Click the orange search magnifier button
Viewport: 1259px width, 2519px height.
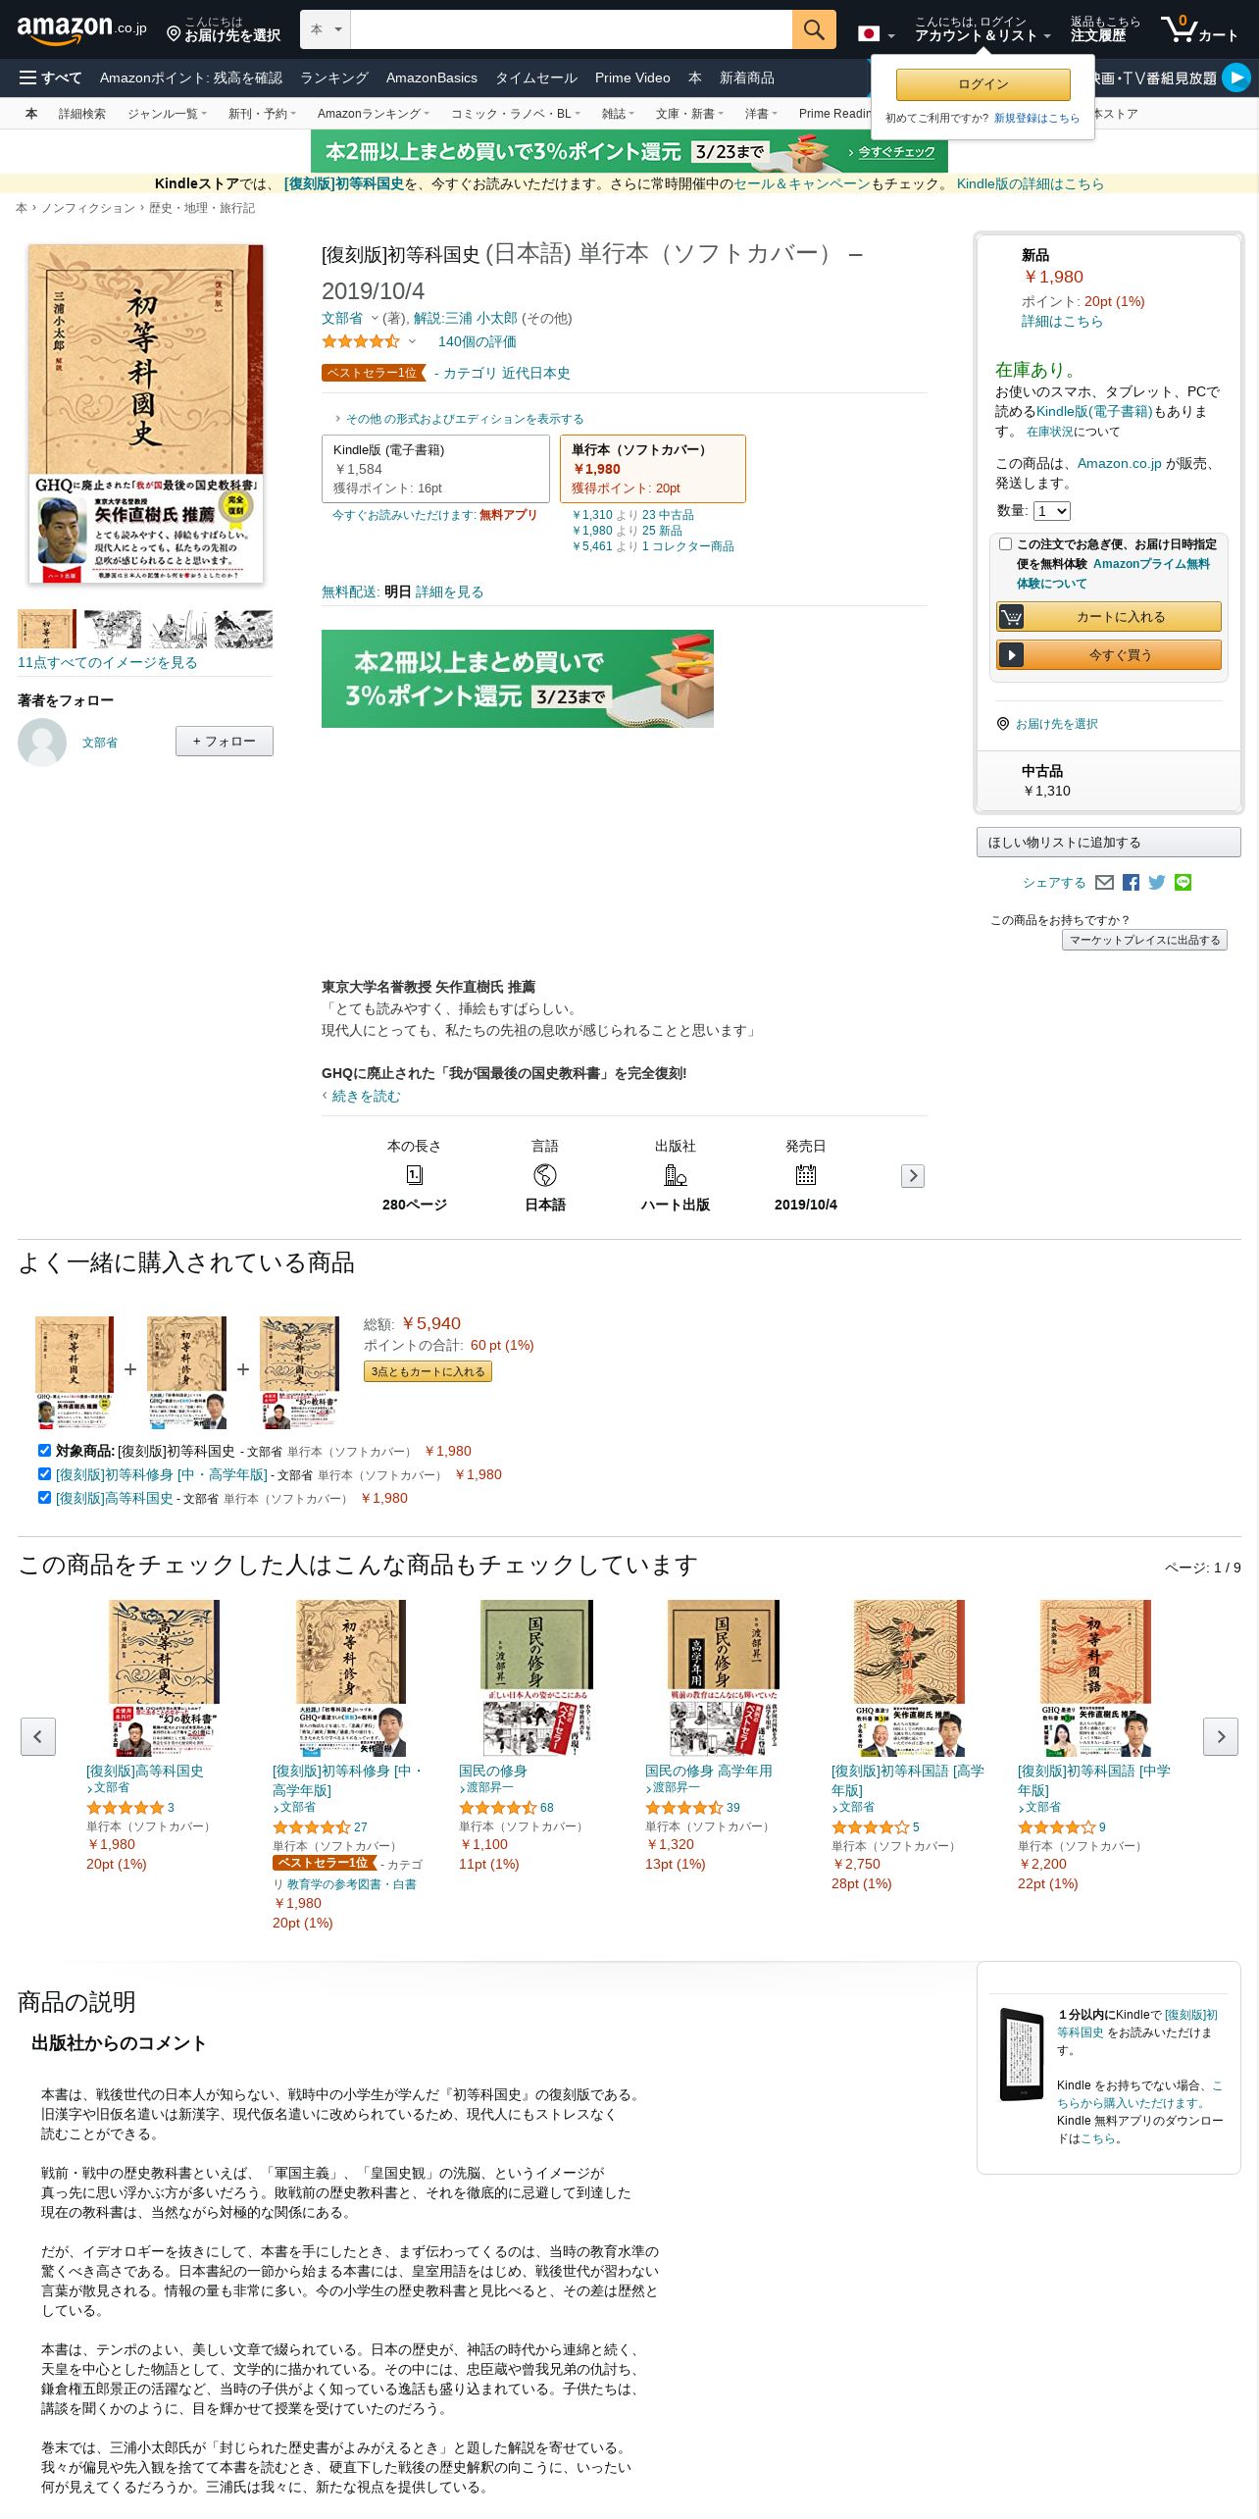pyautogui.click(x=814, y=29)
